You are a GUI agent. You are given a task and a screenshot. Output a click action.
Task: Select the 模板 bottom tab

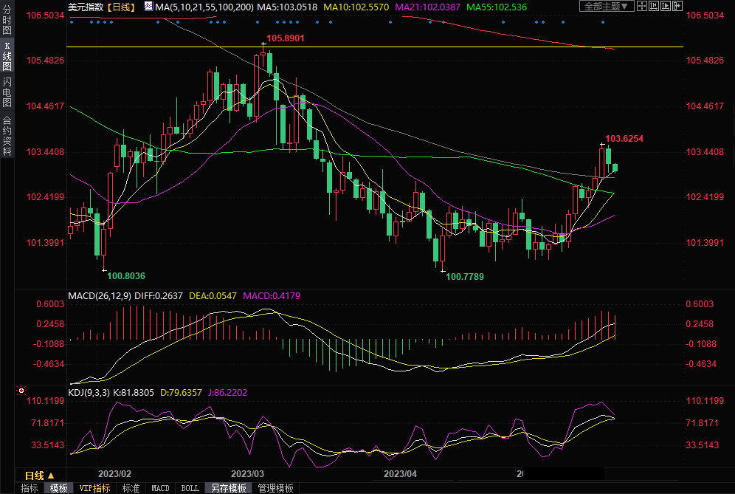point(59,488)
